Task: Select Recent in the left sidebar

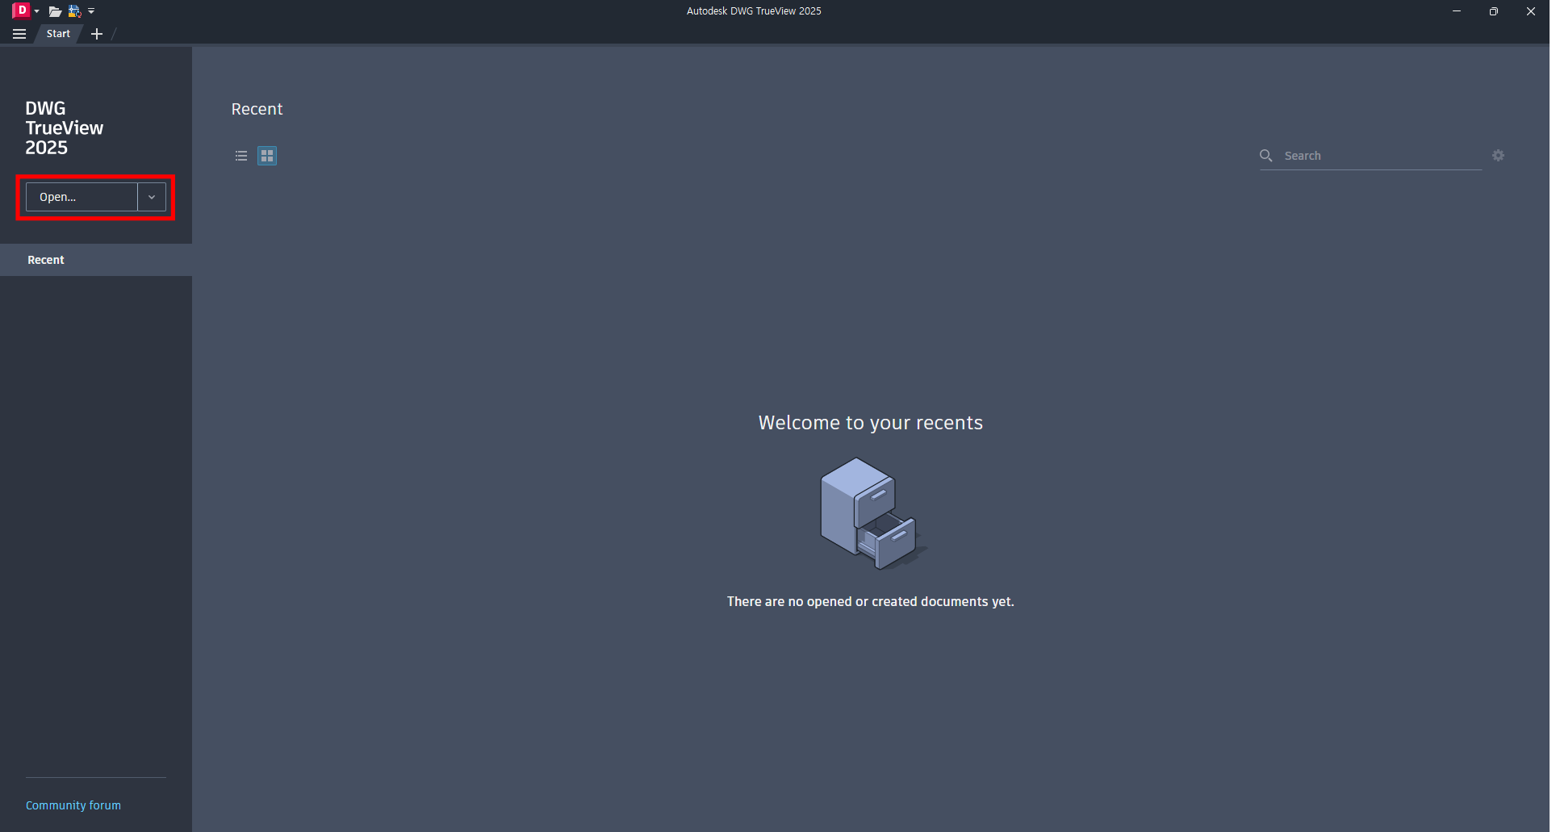Action: click(x=96, y=260)
